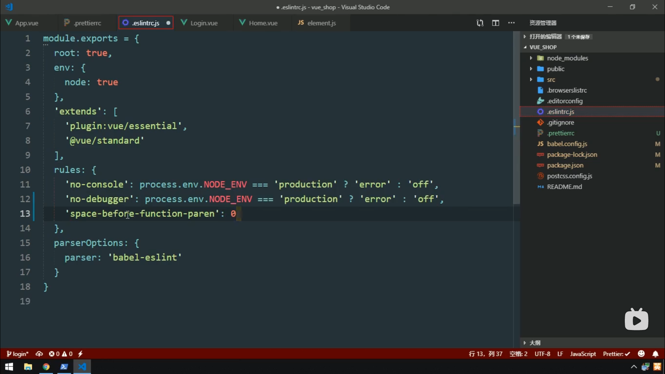Open the PowerShell taskbar icon

point(64,366)
